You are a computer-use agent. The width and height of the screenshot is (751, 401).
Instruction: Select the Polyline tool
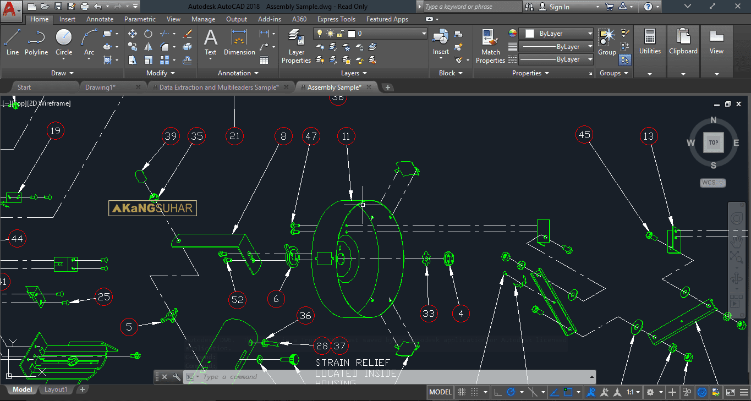(36, 42)
